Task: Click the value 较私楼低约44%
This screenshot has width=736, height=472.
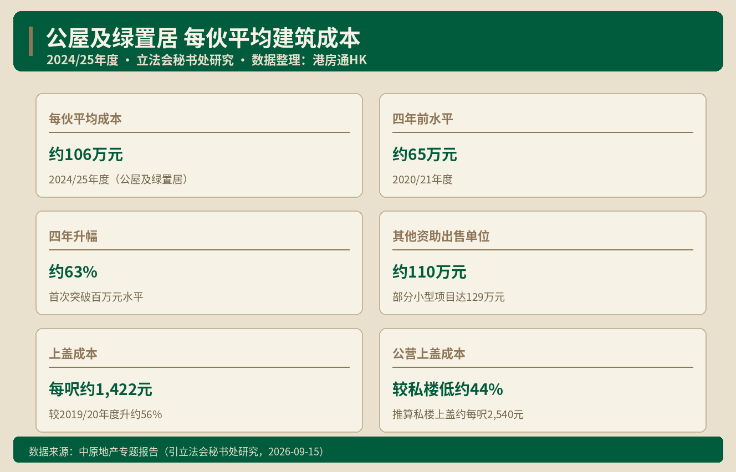Action: [448, 389]
